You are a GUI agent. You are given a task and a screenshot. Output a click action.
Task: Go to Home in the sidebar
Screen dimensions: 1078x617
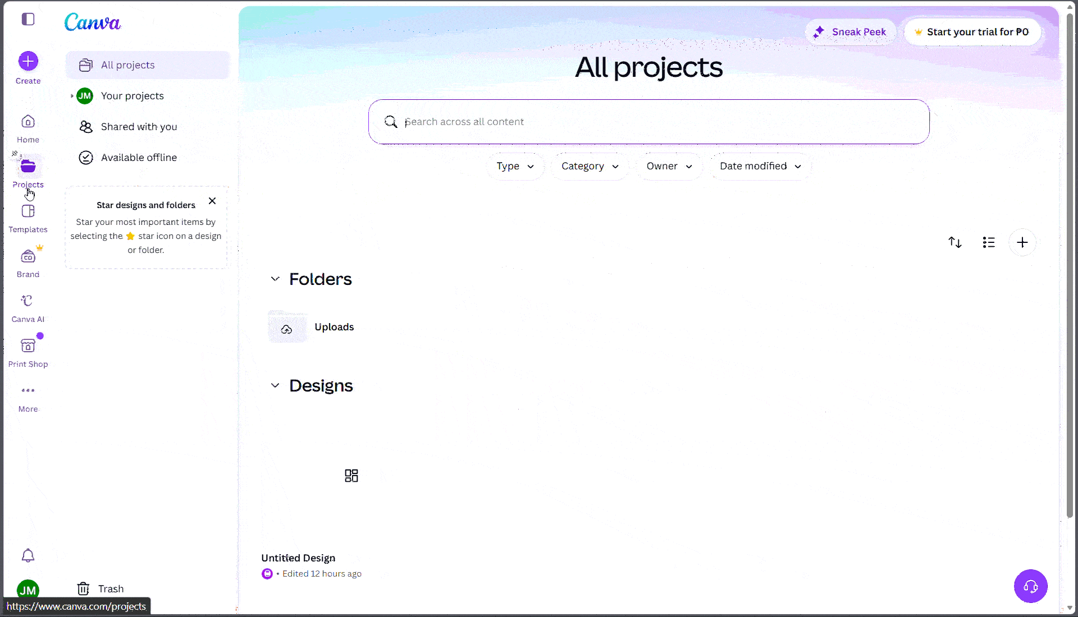tap(28, 128)
